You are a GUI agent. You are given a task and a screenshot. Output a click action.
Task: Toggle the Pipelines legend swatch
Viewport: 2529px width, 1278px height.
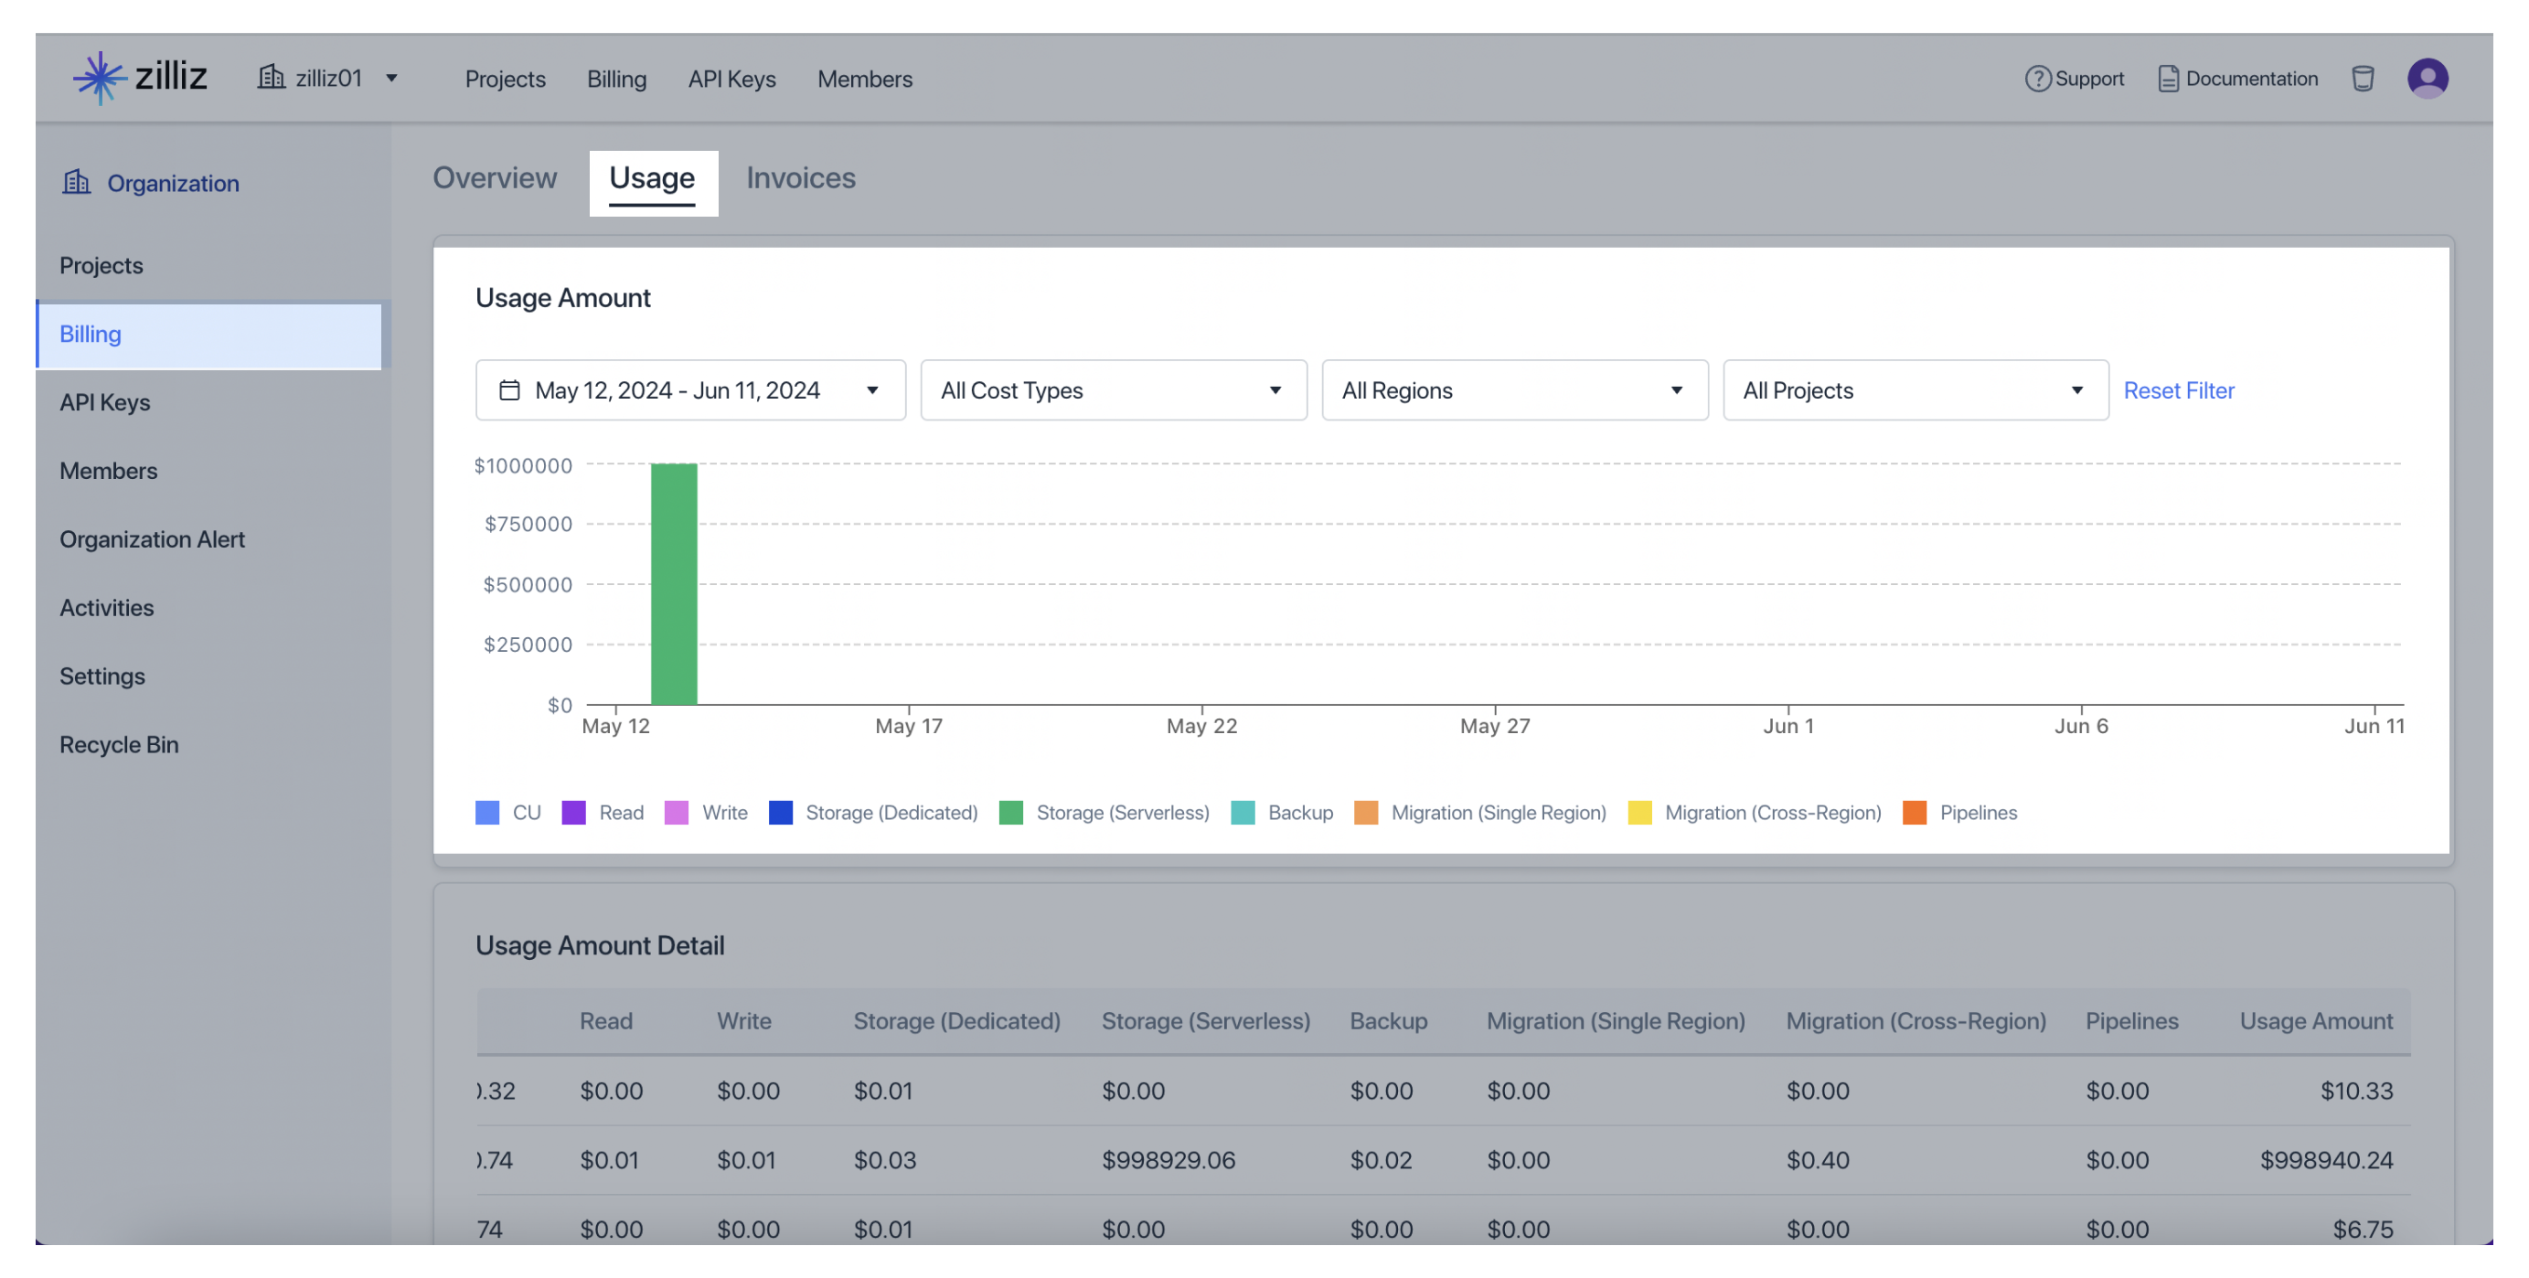point(1914,812)
